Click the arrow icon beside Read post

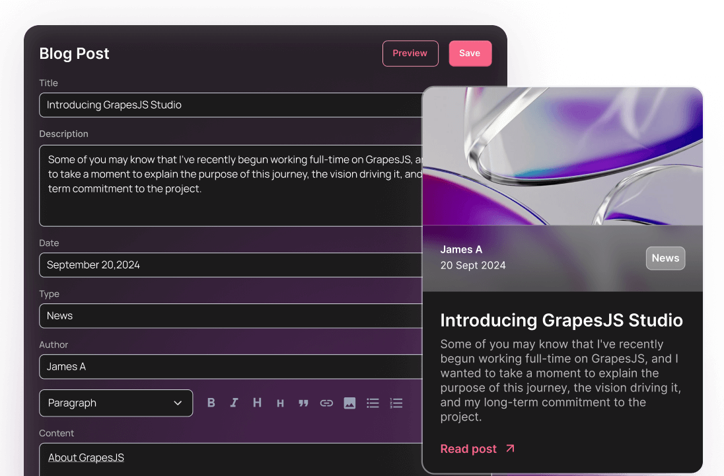tap(510, 448)
